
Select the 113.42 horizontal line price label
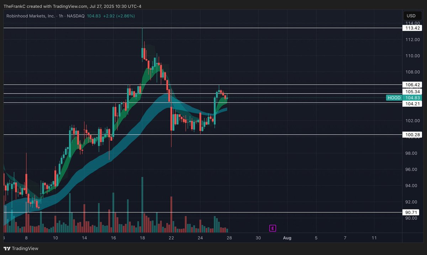click(412, 28)
